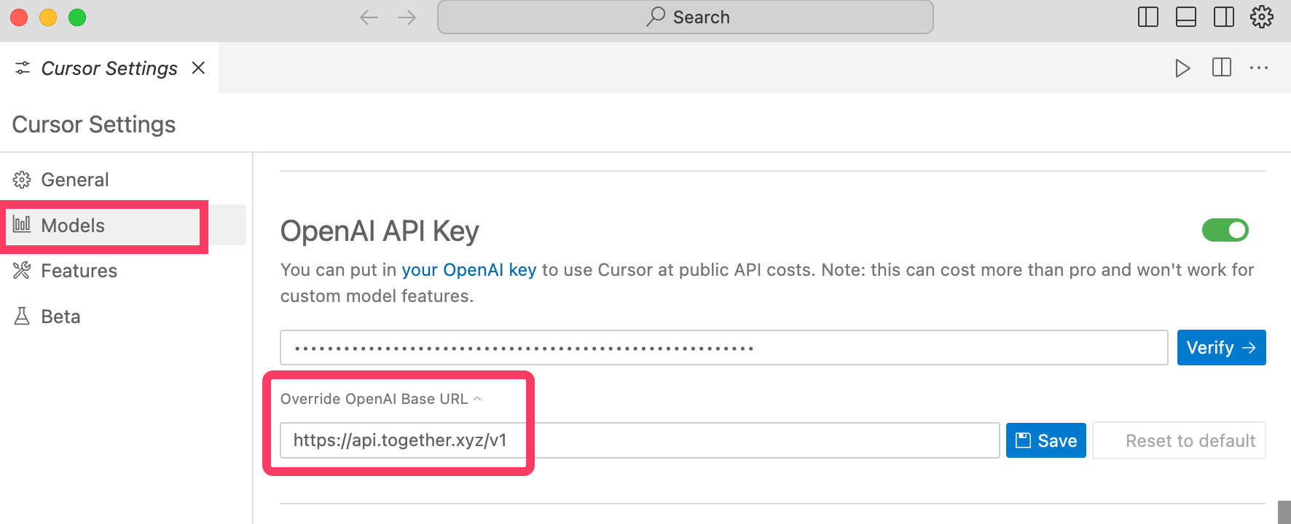
Task: Open the Features settings section
Action: [x=79, y=271]
